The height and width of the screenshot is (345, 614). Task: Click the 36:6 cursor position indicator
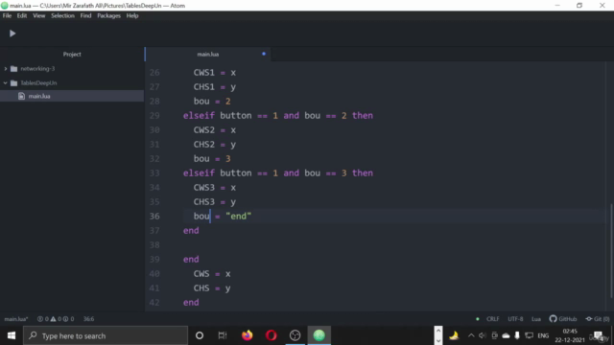click(88, 319)
